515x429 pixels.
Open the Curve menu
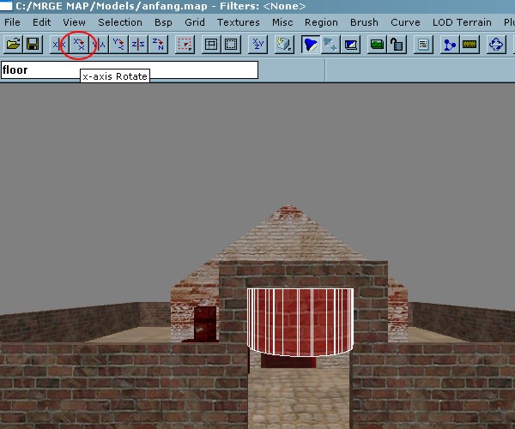[x=405, y=22]
